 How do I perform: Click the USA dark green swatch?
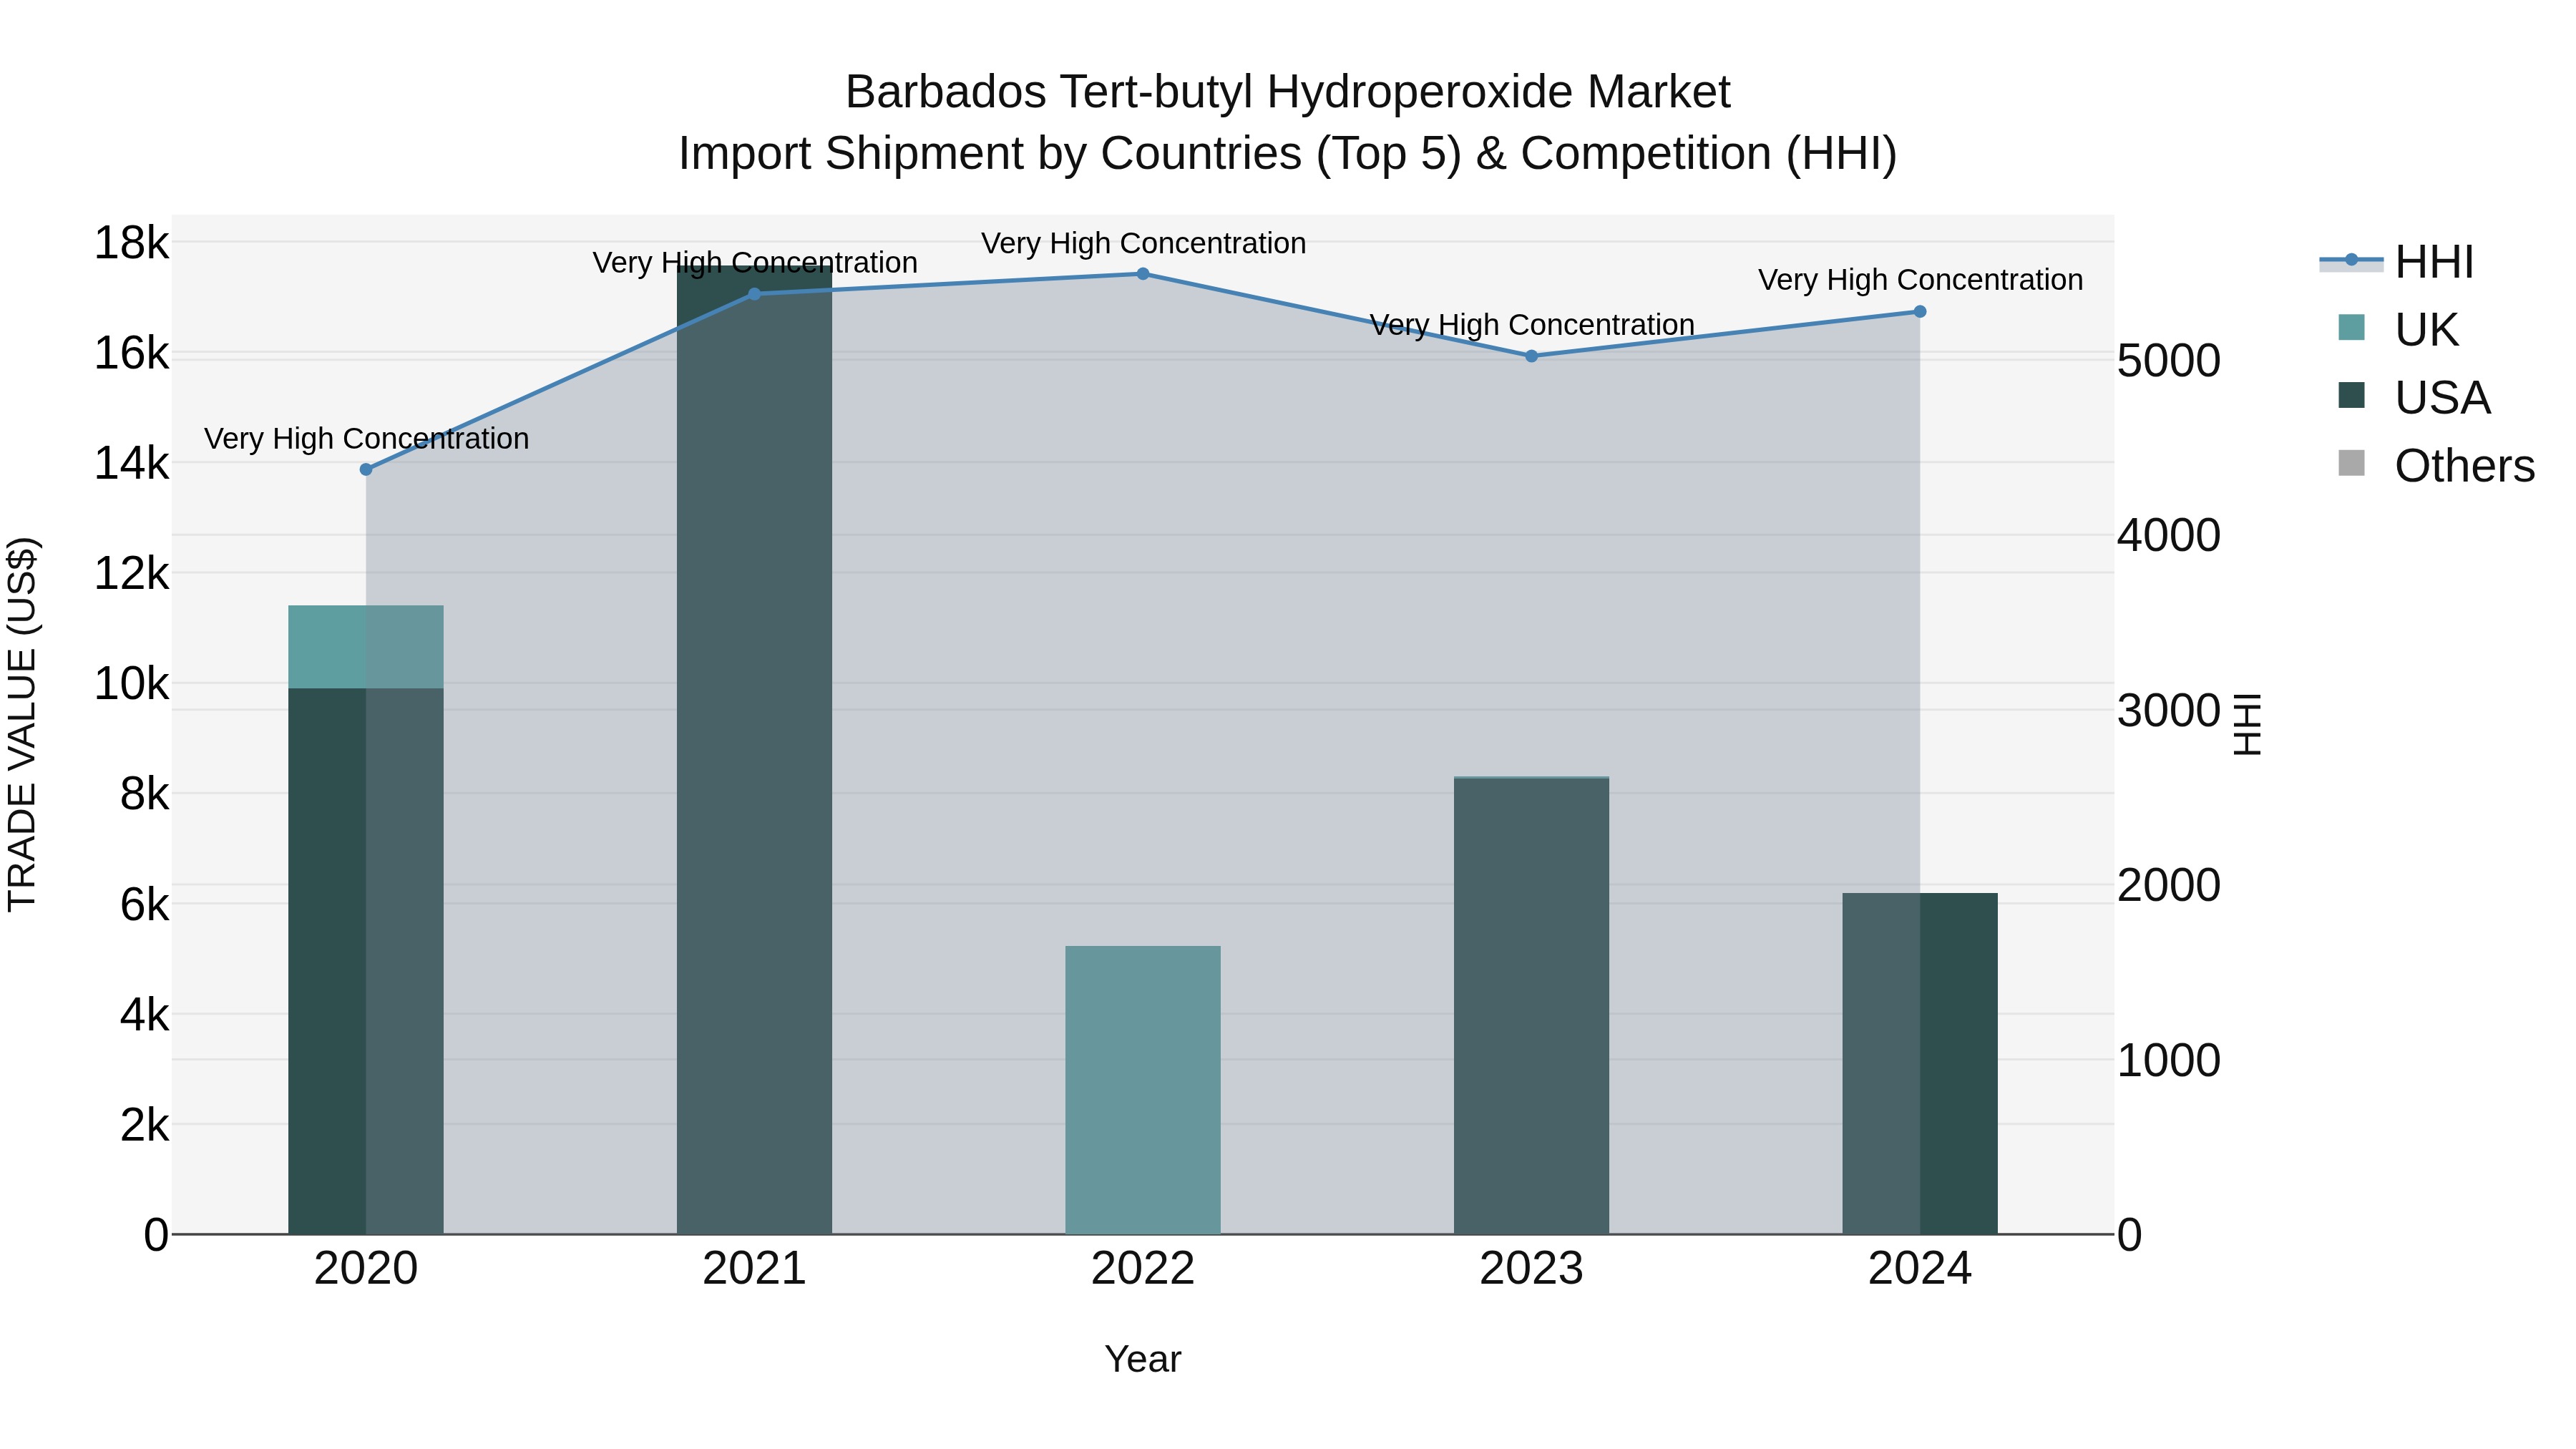(x=2352, y=395)
